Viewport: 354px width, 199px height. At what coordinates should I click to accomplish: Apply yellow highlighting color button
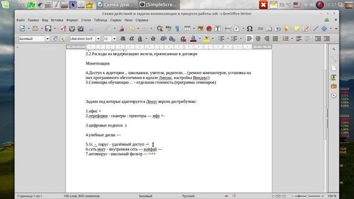pyautogui.click(x=206, y=39)
